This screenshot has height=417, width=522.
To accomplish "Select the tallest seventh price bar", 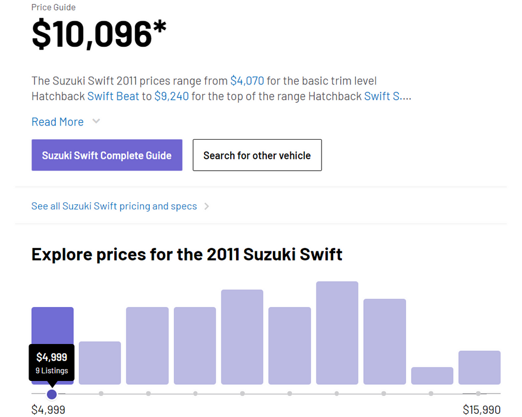I will click(337, 333).
